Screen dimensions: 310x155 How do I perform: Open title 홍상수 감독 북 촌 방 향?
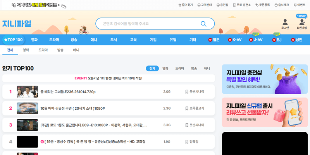(x=95, y=142)
